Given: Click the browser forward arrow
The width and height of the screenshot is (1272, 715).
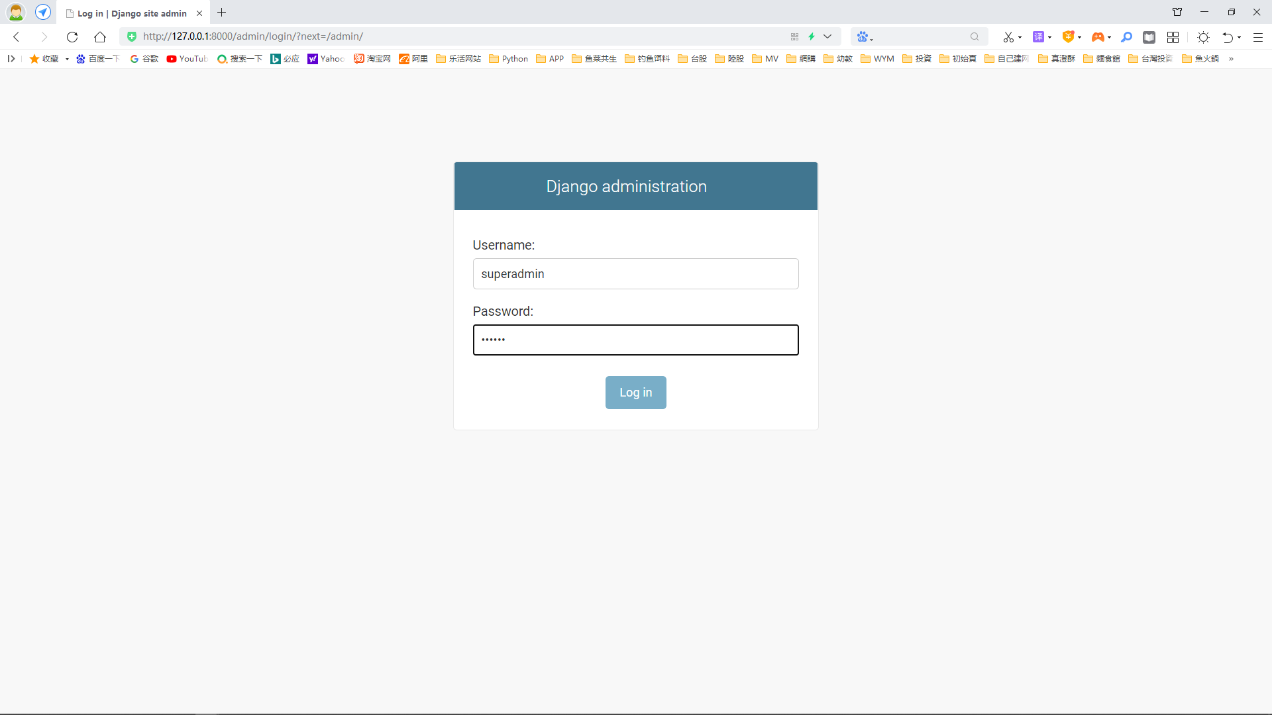Looking at the screenshot, I should 44,37.
